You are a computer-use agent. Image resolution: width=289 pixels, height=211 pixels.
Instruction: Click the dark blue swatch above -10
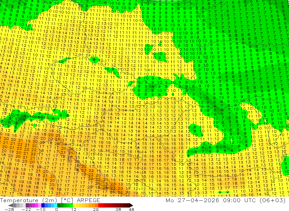pos(43,205)
